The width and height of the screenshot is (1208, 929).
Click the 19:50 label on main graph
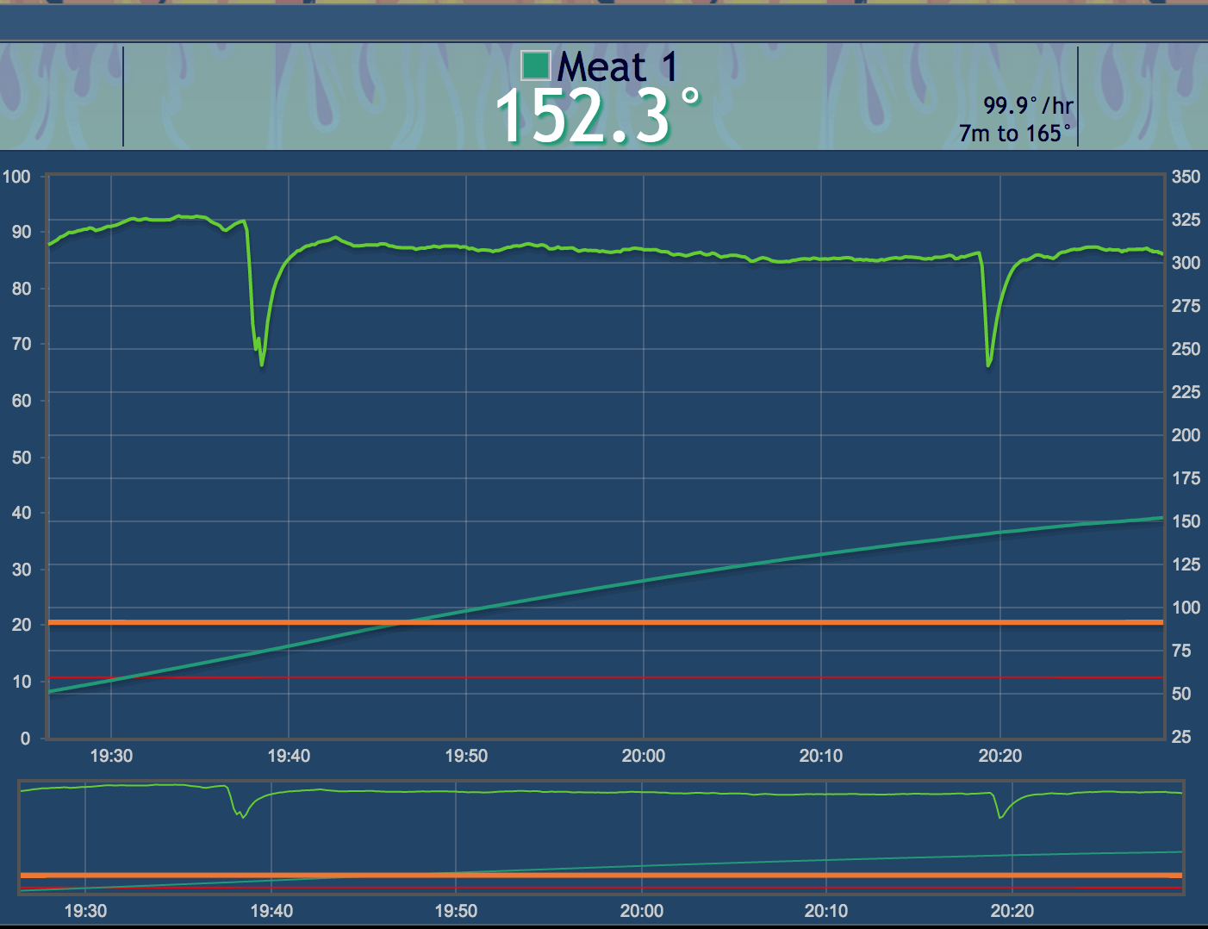click(x=466, y=756)
